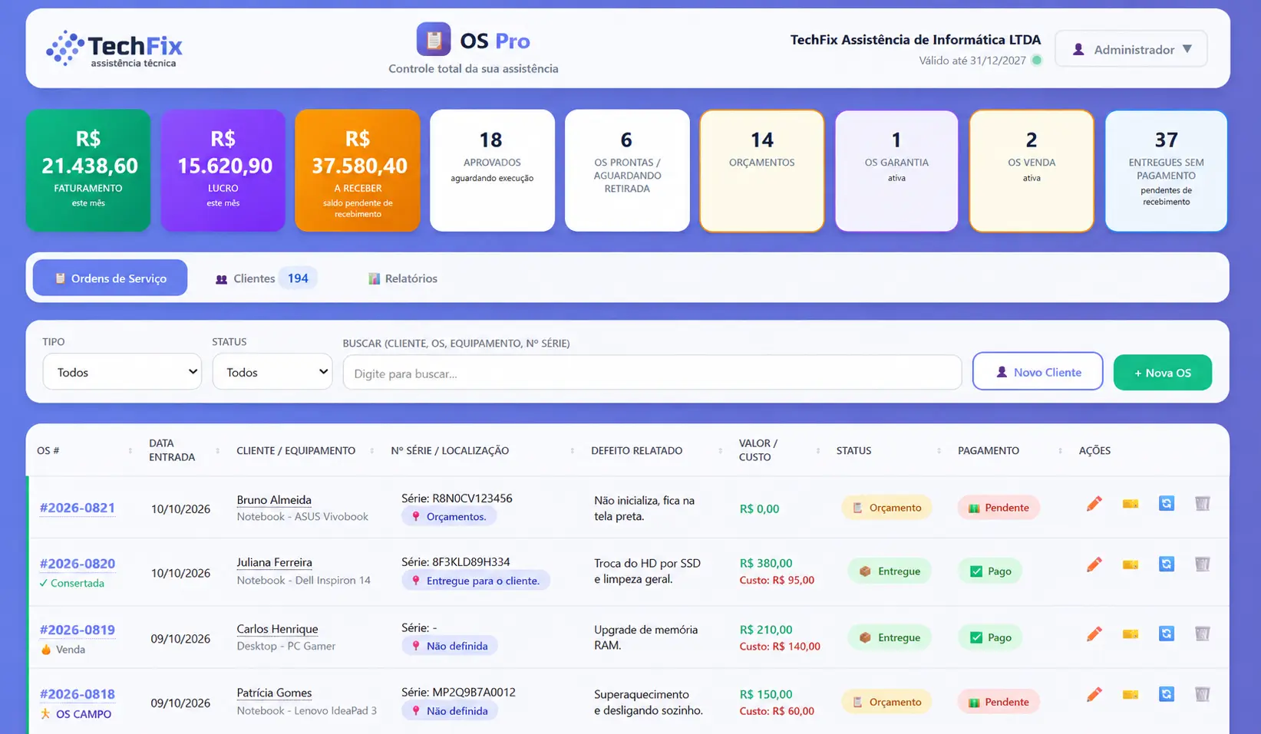Click client name Patrícia Gomes
This screenshot has height=734, width=1261.
coord(274,693)
